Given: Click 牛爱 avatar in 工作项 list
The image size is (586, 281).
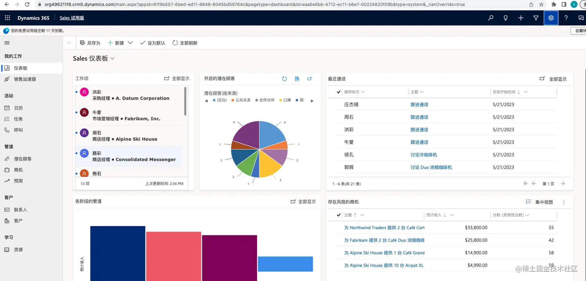Looking at the screenshot, I should (x=84, y=113).
